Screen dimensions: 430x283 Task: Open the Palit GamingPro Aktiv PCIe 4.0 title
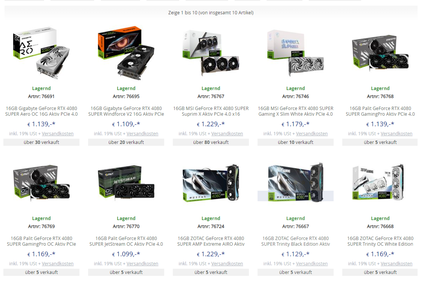(x=380, y=111)
